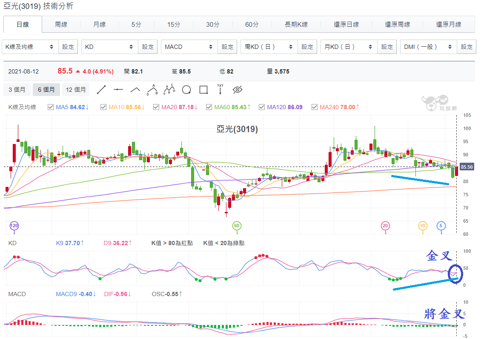Viewport: 481px width, 339px height.
Task: Open the MACD indicator dropdown
Action: 189,47
